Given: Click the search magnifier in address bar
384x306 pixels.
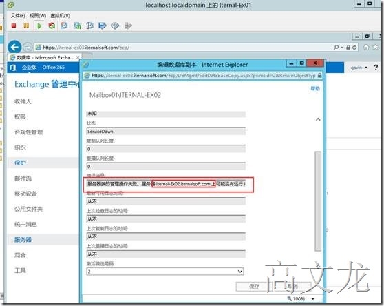Looking at the screenshot, I should point(337,47).
